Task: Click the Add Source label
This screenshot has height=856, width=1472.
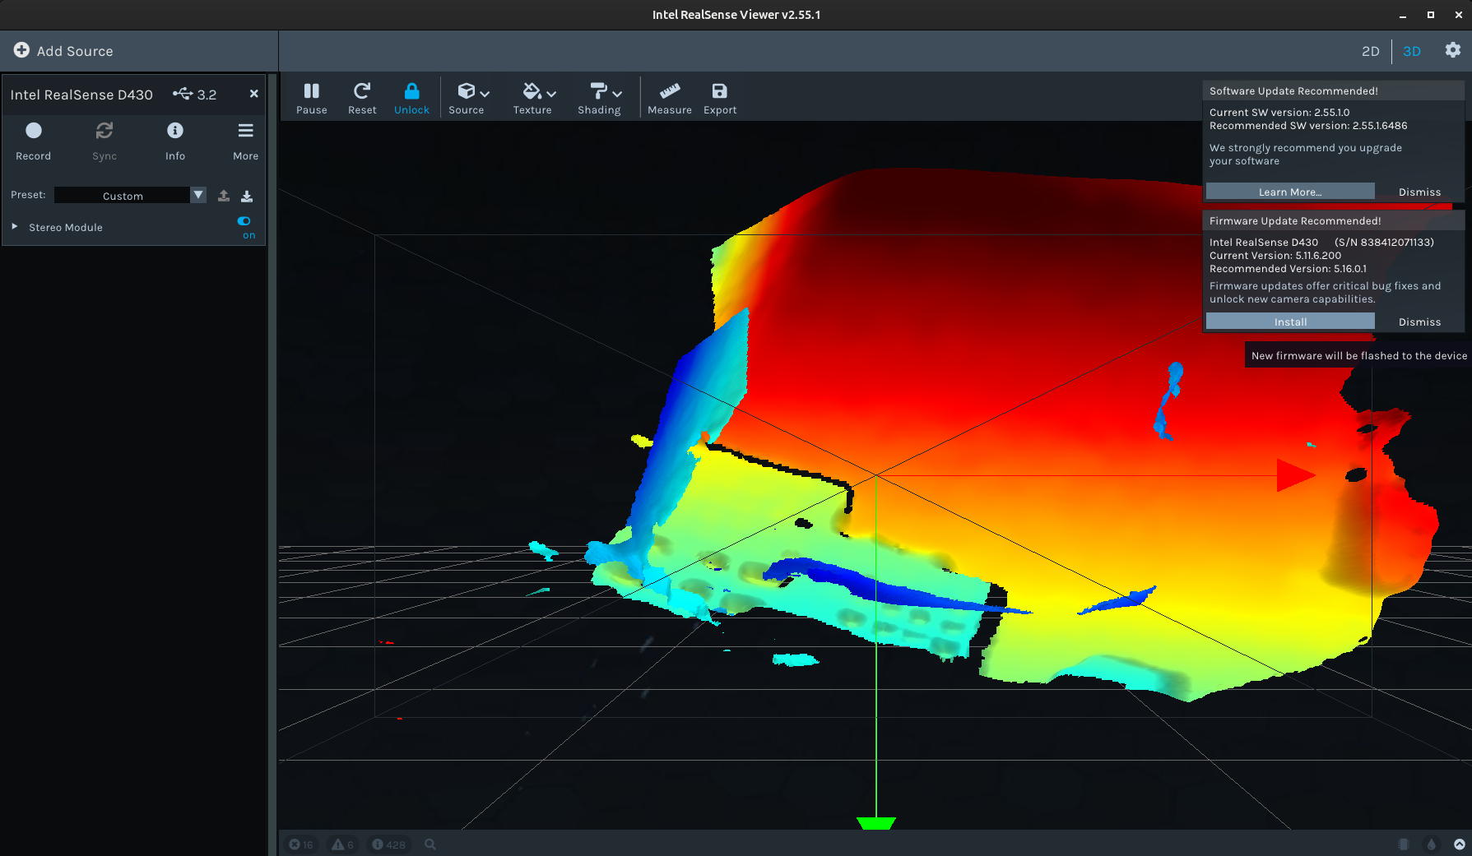Action: pyautogui.click(x=75, y=51)
